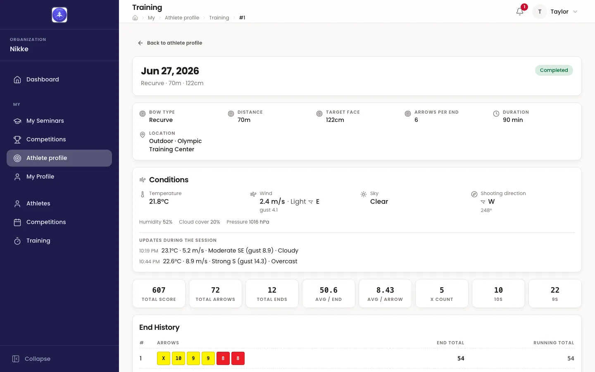Viewport: 595px width, 372px height.
Task: Click the duration clock icon
Action: pyautogui.click(x=496, y=114)
